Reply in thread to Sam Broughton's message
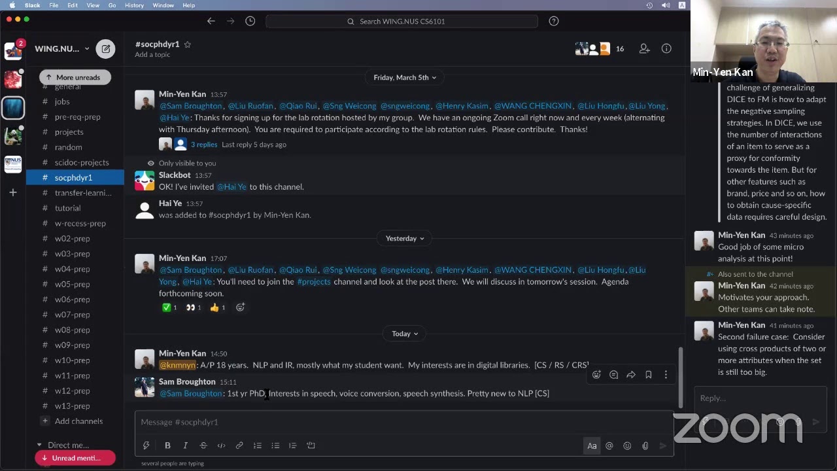The image size is (837, 471). 613,375
